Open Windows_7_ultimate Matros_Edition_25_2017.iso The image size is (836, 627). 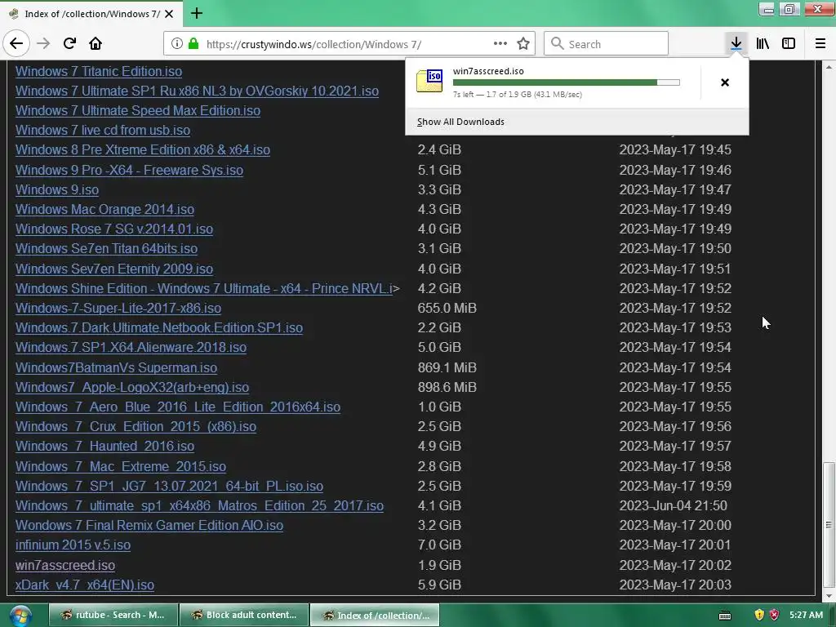click(x=199, y=506)
